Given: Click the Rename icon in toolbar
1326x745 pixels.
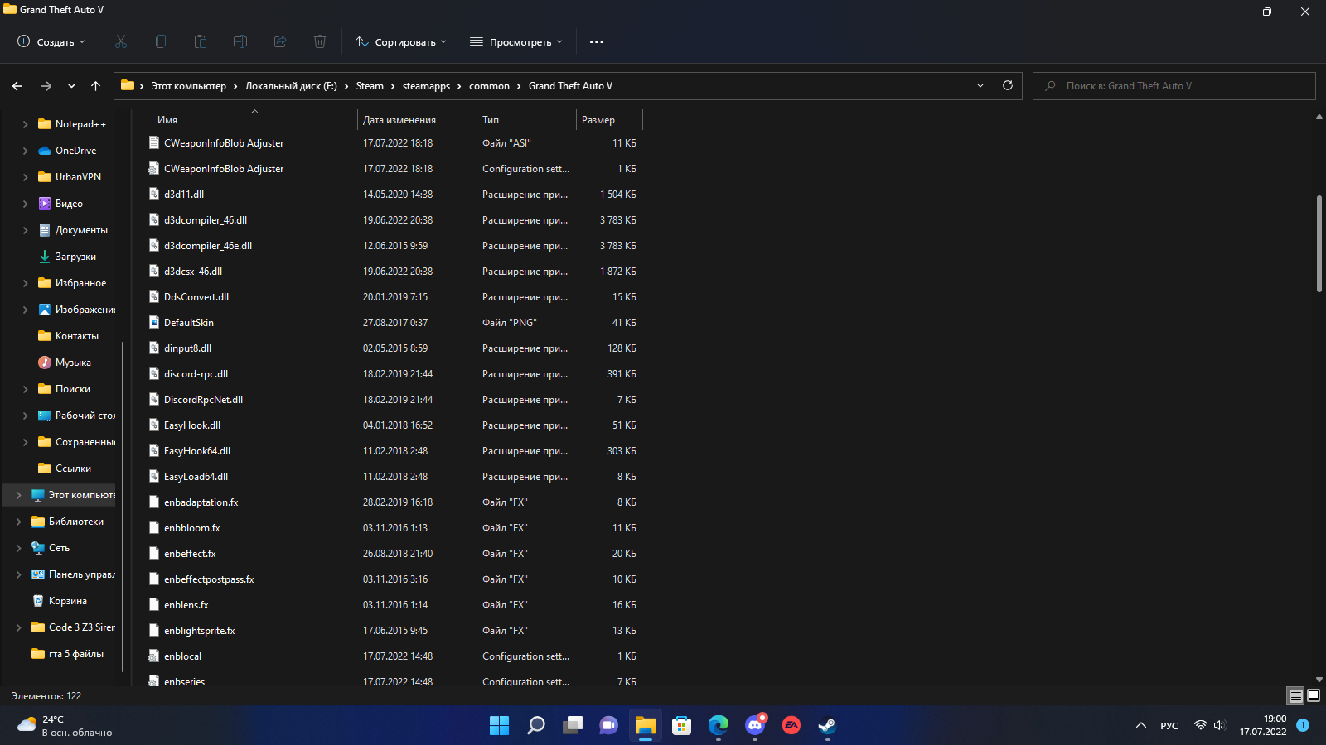Looking at the screenshot, I should click(x=240, y=41).
